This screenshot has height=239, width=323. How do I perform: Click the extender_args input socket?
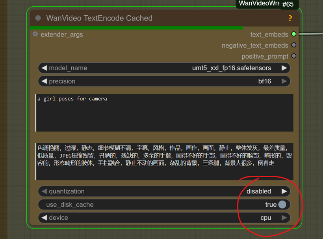[35, 35]
